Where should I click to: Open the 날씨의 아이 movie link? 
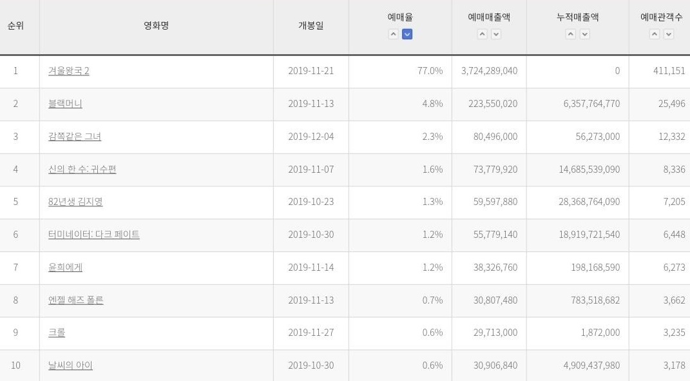point(70,365)
